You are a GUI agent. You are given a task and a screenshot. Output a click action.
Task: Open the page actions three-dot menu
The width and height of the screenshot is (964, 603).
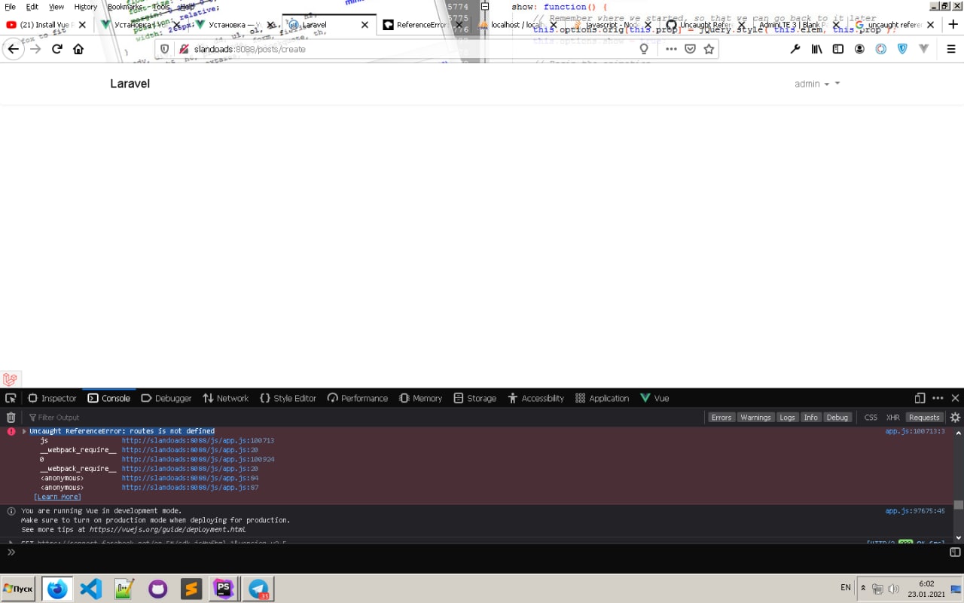point(671,49)
